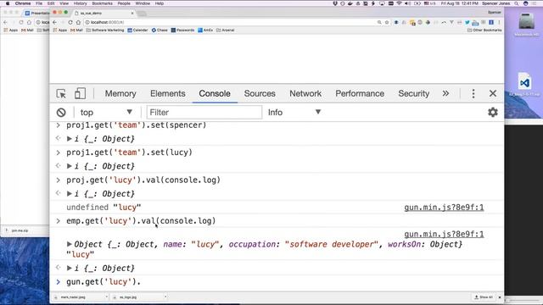Open second gun.min.js?8e9f:1 source link
Image resolution: width=543 pixels, height=305 pixels.
click(444, 234)
